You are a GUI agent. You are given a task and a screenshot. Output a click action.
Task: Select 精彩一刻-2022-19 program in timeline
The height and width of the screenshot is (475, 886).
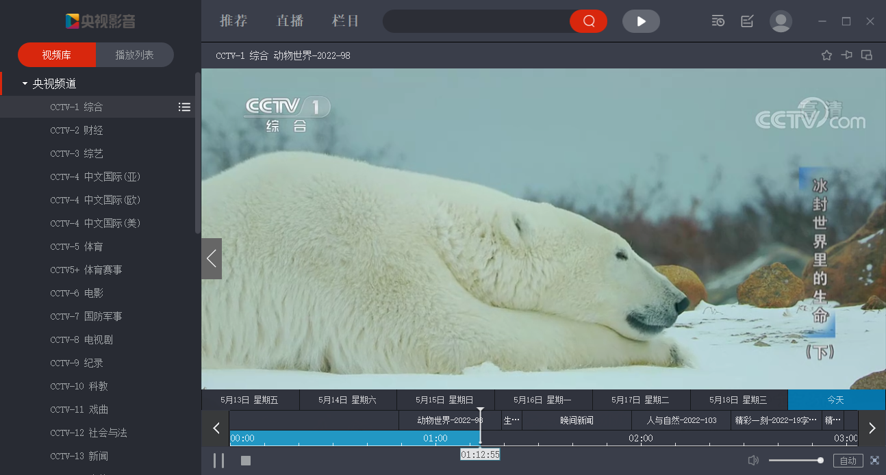click(776, 420)
